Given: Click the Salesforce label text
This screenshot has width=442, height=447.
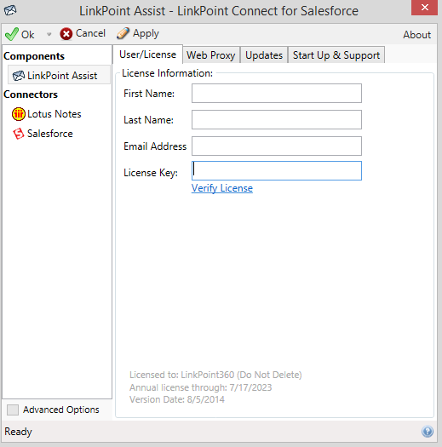Looking at the screenshot, I should 50,134.
